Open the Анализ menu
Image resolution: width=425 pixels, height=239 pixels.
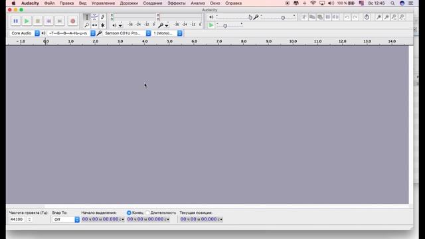tap(198, 3)
